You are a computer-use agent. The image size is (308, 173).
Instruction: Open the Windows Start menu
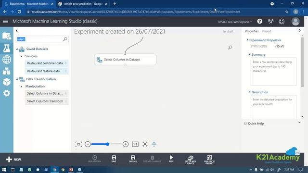(x=4, y=170)
